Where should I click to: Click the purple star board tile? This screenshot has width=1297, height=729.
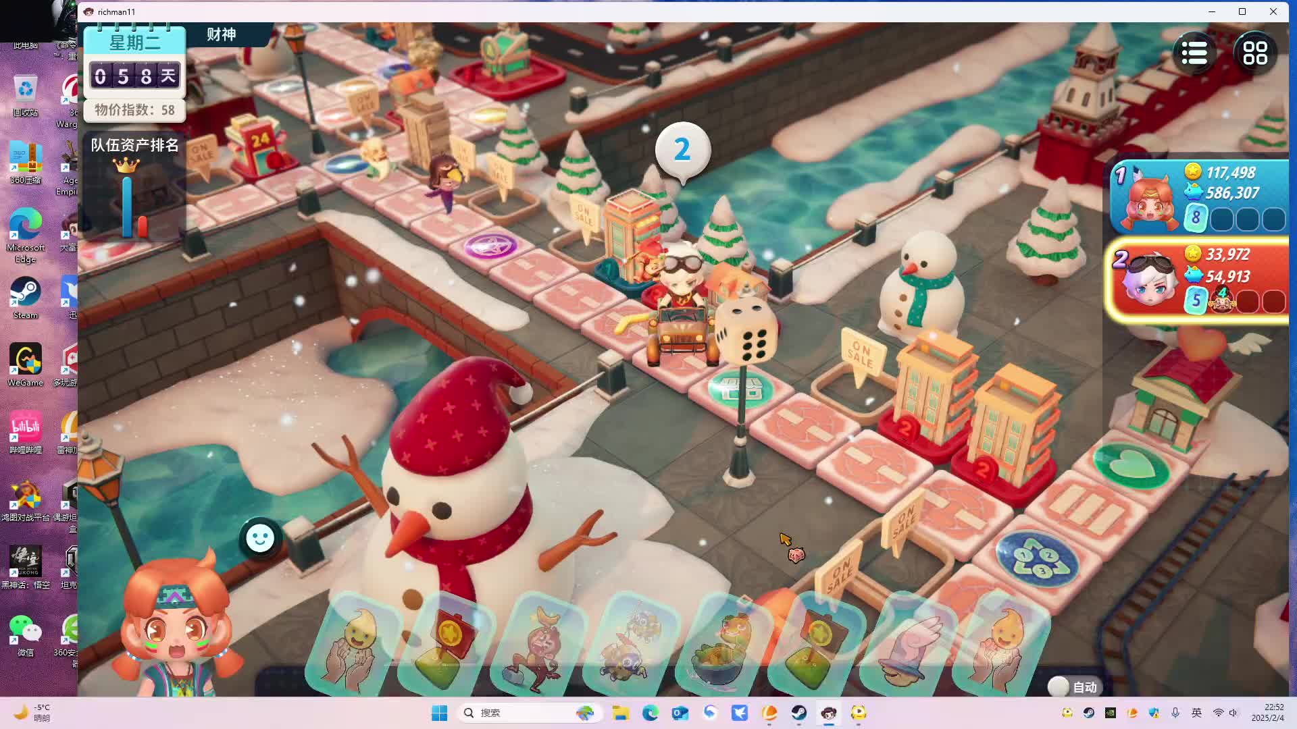491,245
